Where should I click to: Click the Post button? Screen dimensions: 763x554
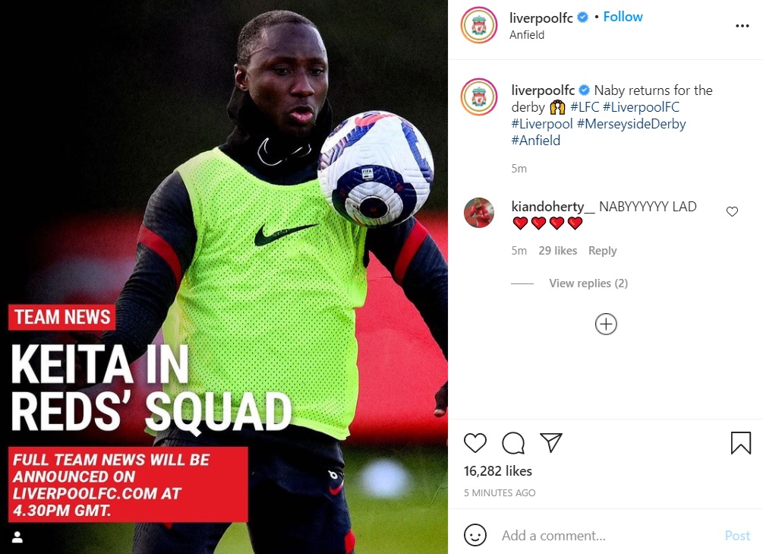pyautogui.click(x=737, y=536)
